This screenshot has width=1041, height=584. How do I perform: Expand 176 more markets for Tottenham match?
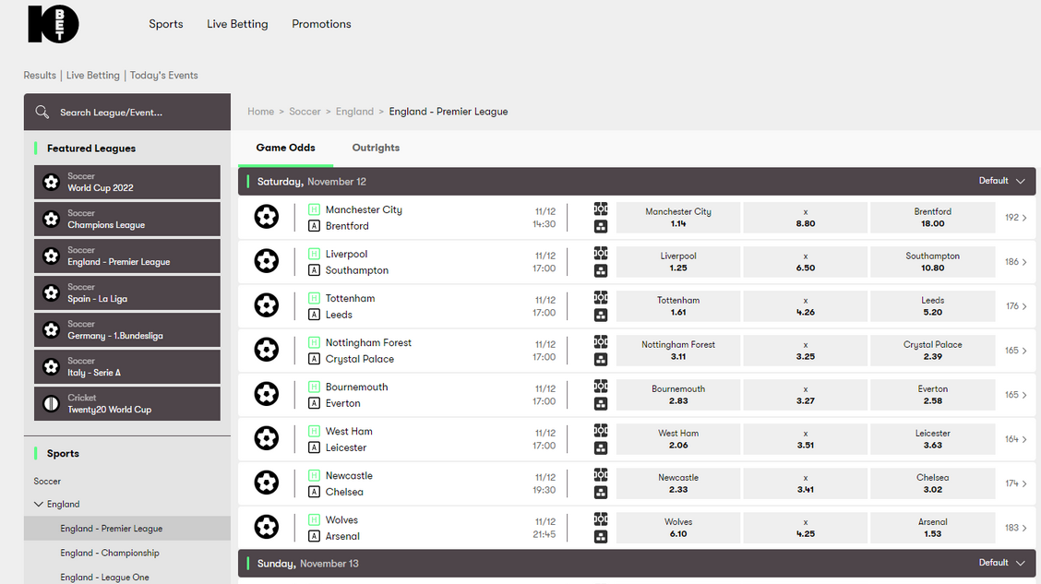[1016, 306]
